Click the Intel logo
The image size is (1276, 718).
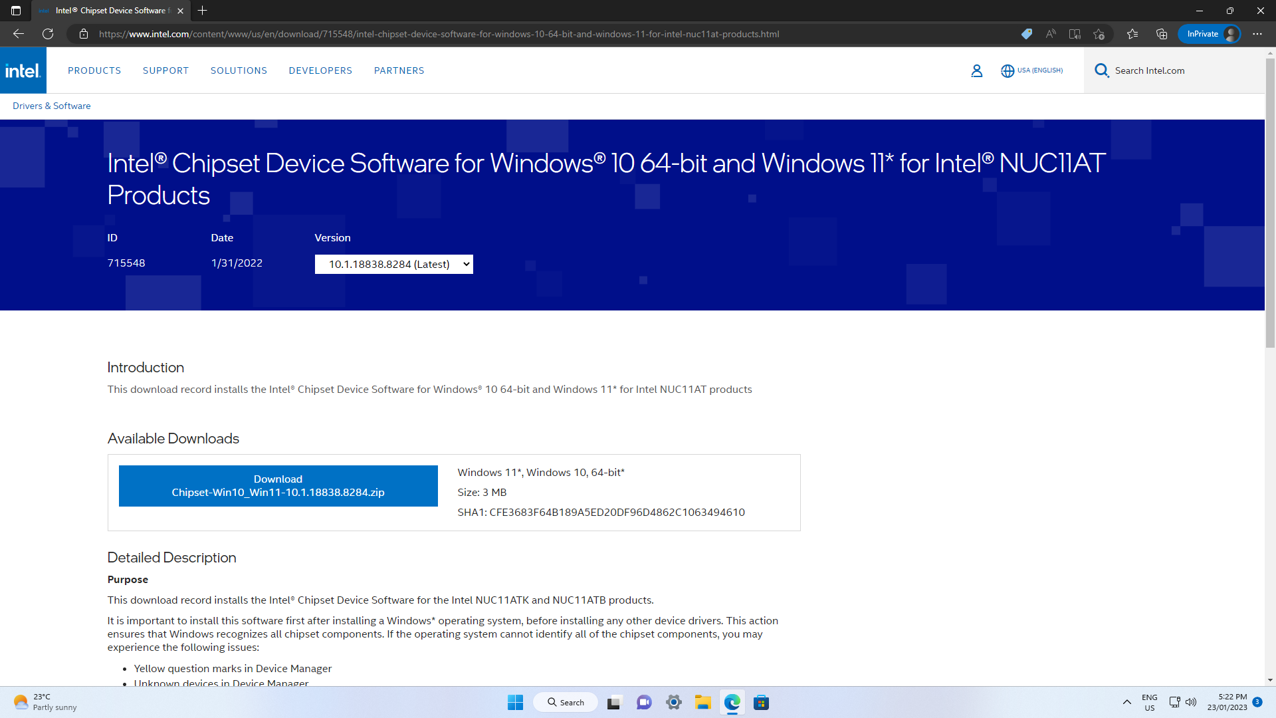pyautogui.click(x=23, y=70)
